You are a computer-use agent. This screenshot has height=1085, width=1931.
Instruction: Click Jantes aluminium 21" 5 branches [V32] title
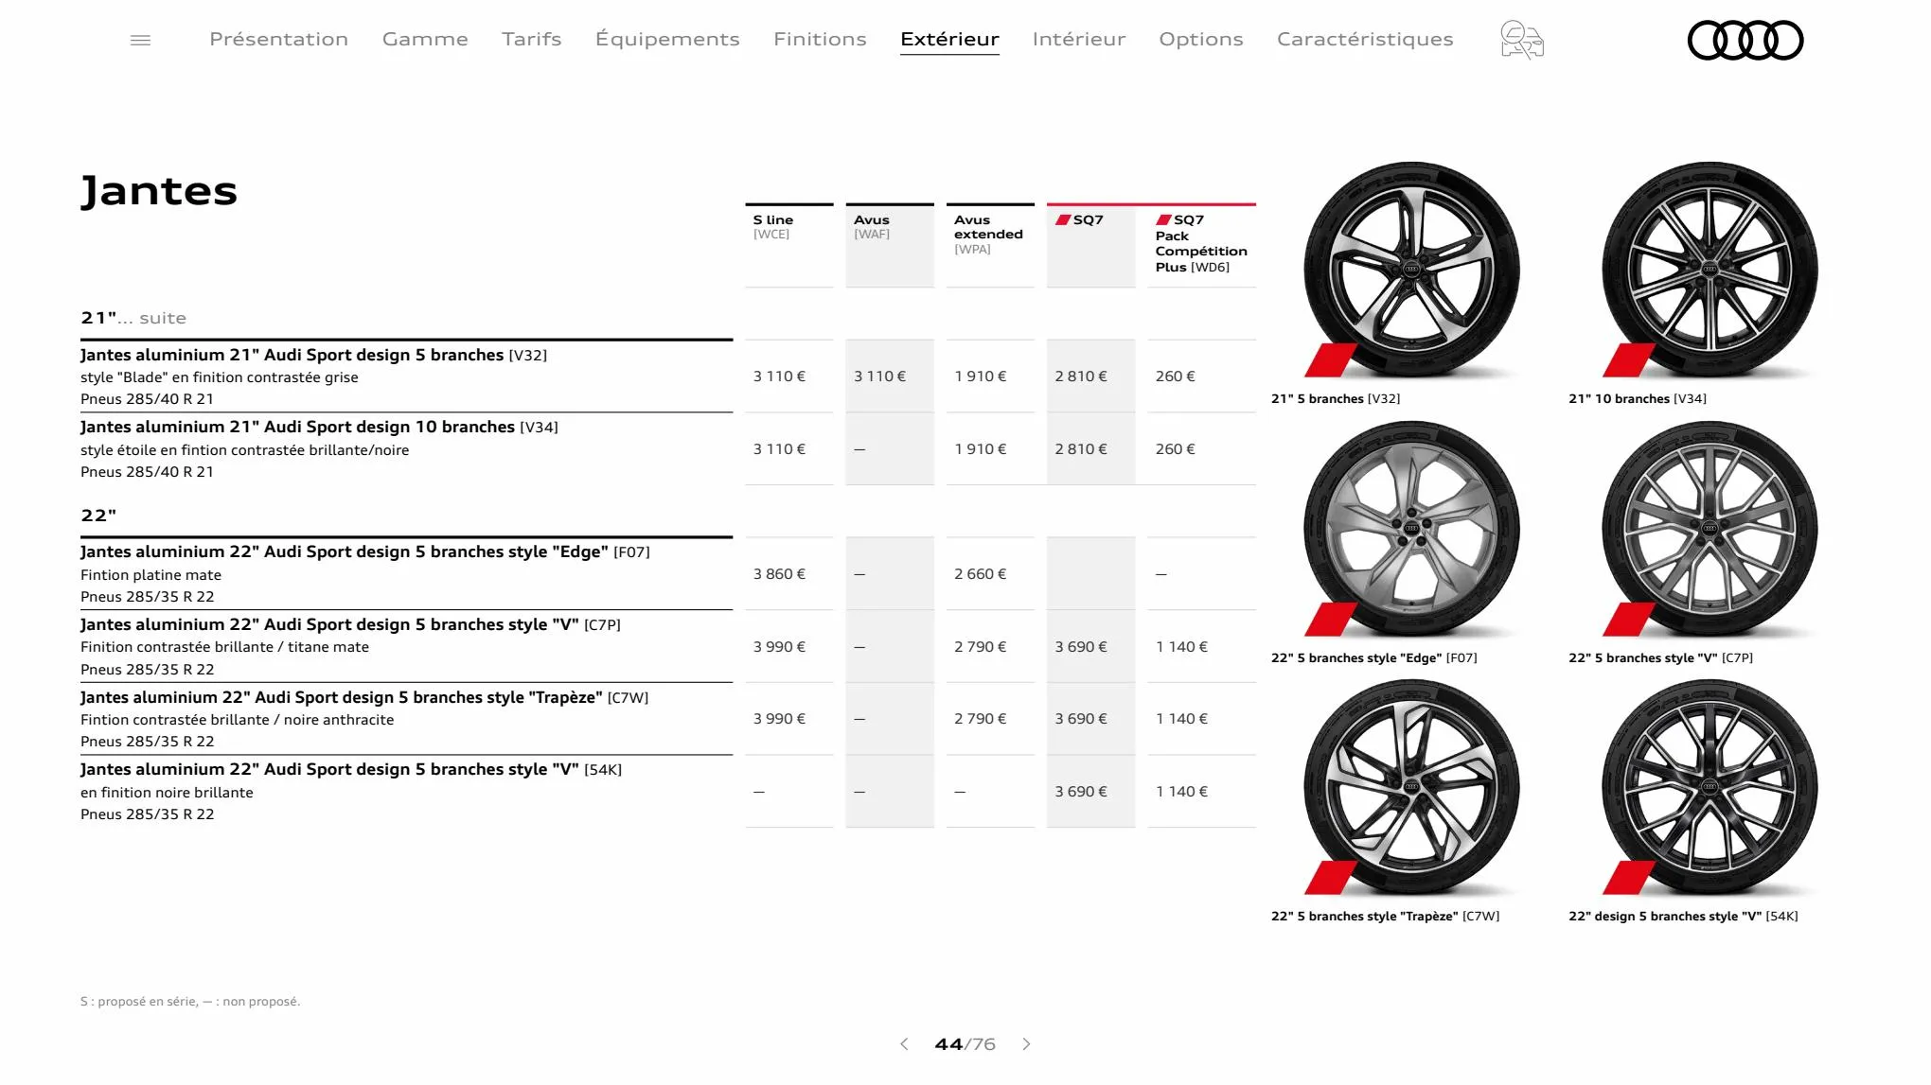tap(313, 355)
